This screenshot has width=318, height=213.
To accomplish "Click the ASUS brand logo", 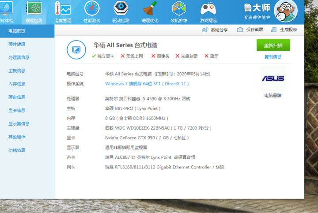I will [273, 78].
